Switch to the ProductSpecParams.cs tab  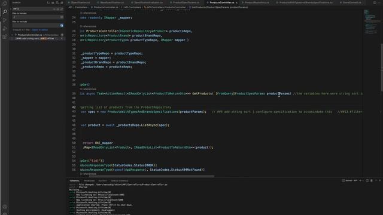click(184, 2)
